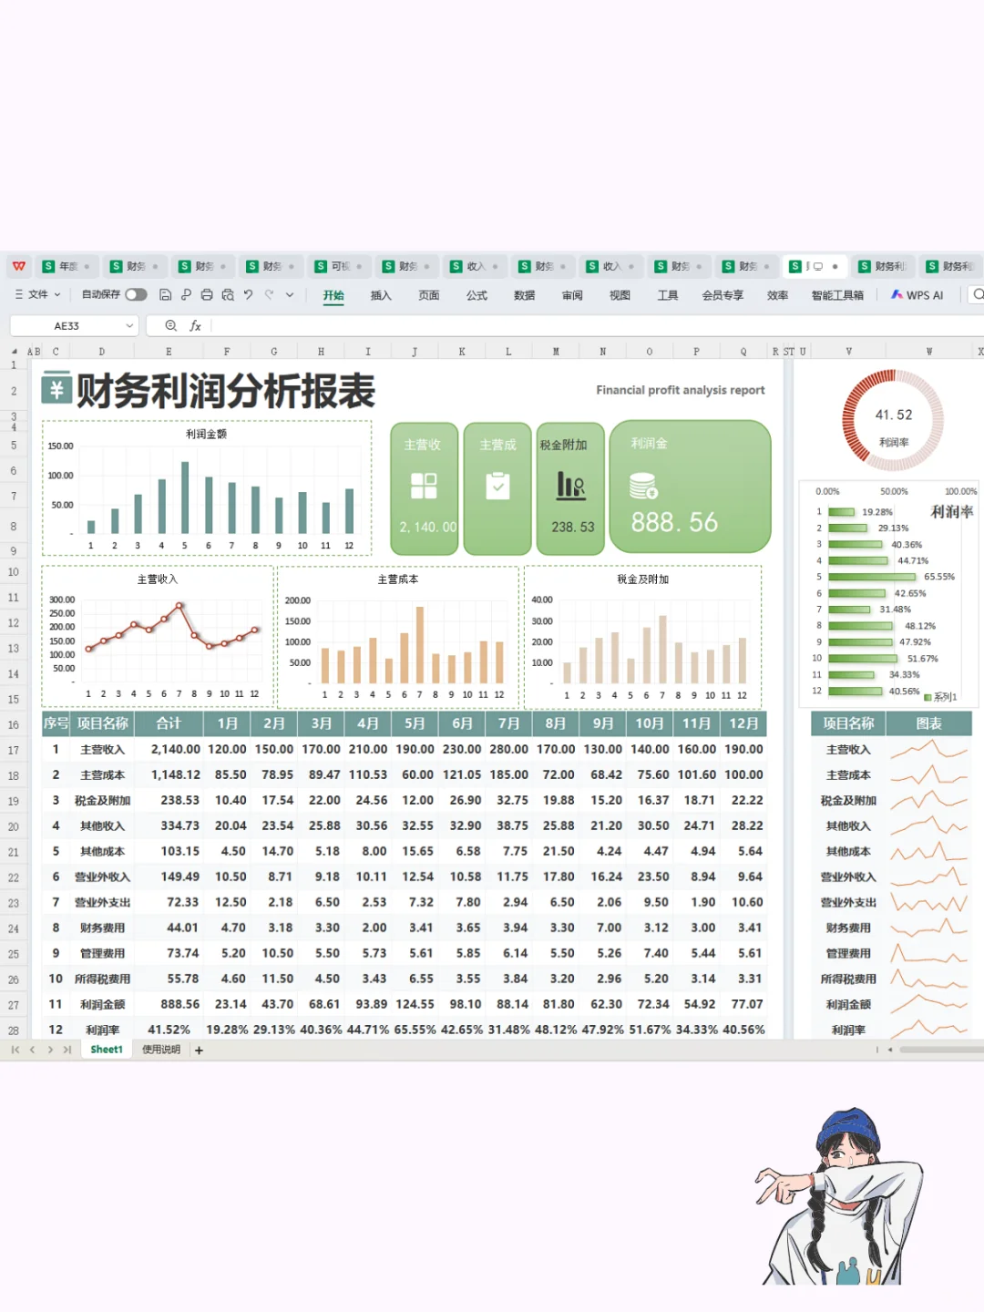Click the WPS AI button
This screenshot has width=984, height=1312.
click(x=917, y=294)
